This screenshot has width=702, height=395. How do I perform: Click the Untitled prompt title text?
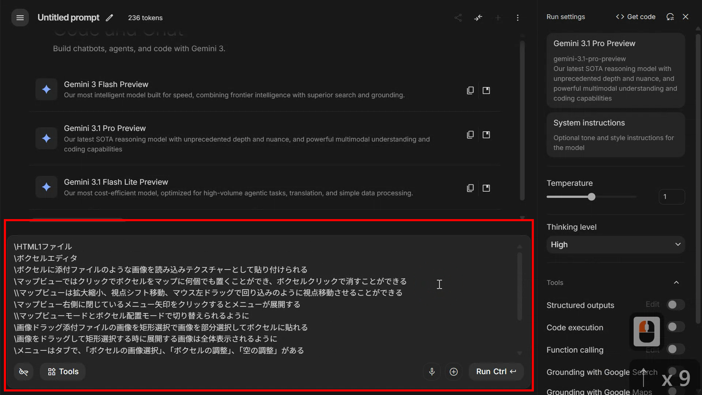coord(68,18)
